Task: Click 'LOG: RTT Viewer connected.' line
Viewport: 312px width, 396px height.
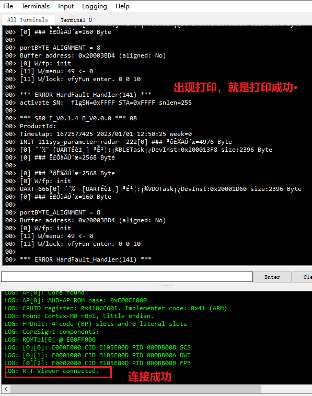Action: tap(52, 371)
